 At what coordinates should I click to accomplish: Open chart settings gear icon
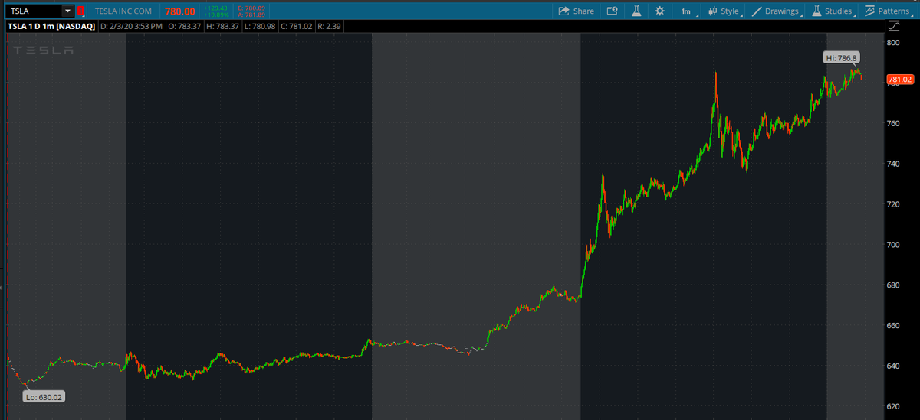pos(659,11)
